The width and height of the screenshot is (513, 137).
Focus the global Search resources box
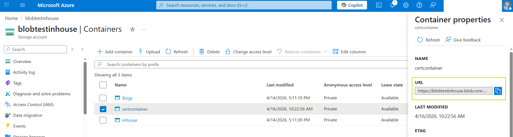click(244, 5)
